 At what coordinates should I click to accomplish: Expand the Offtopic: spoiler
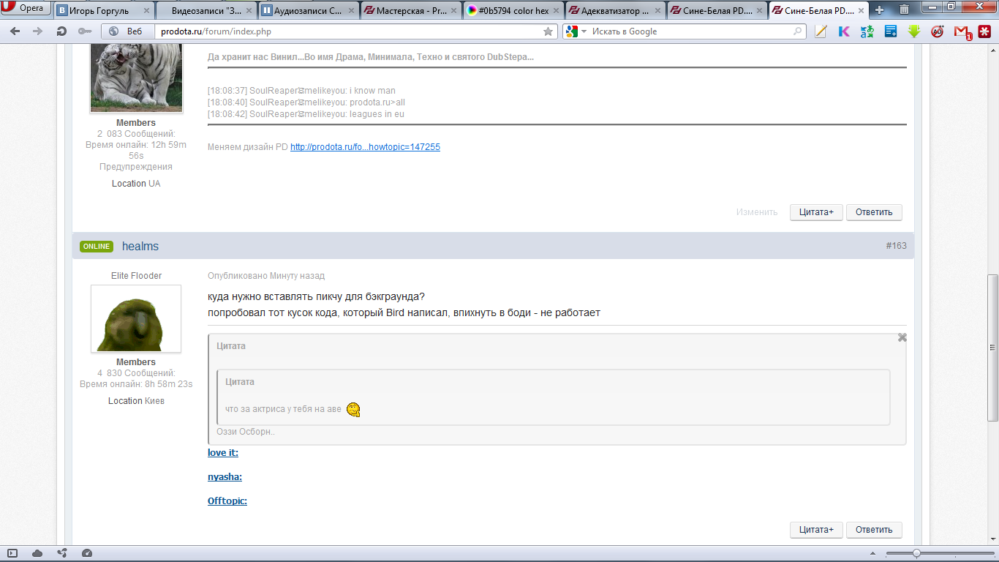click(x=227, y=501)
